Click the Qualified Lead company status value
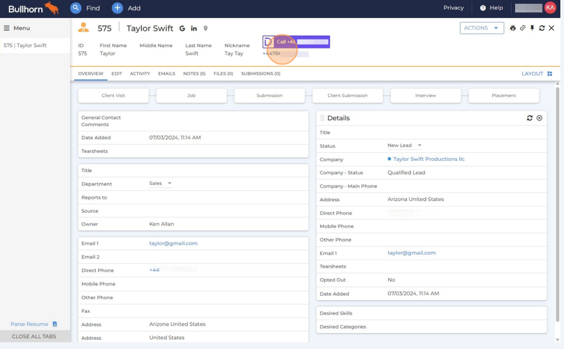 click(406, 173)
